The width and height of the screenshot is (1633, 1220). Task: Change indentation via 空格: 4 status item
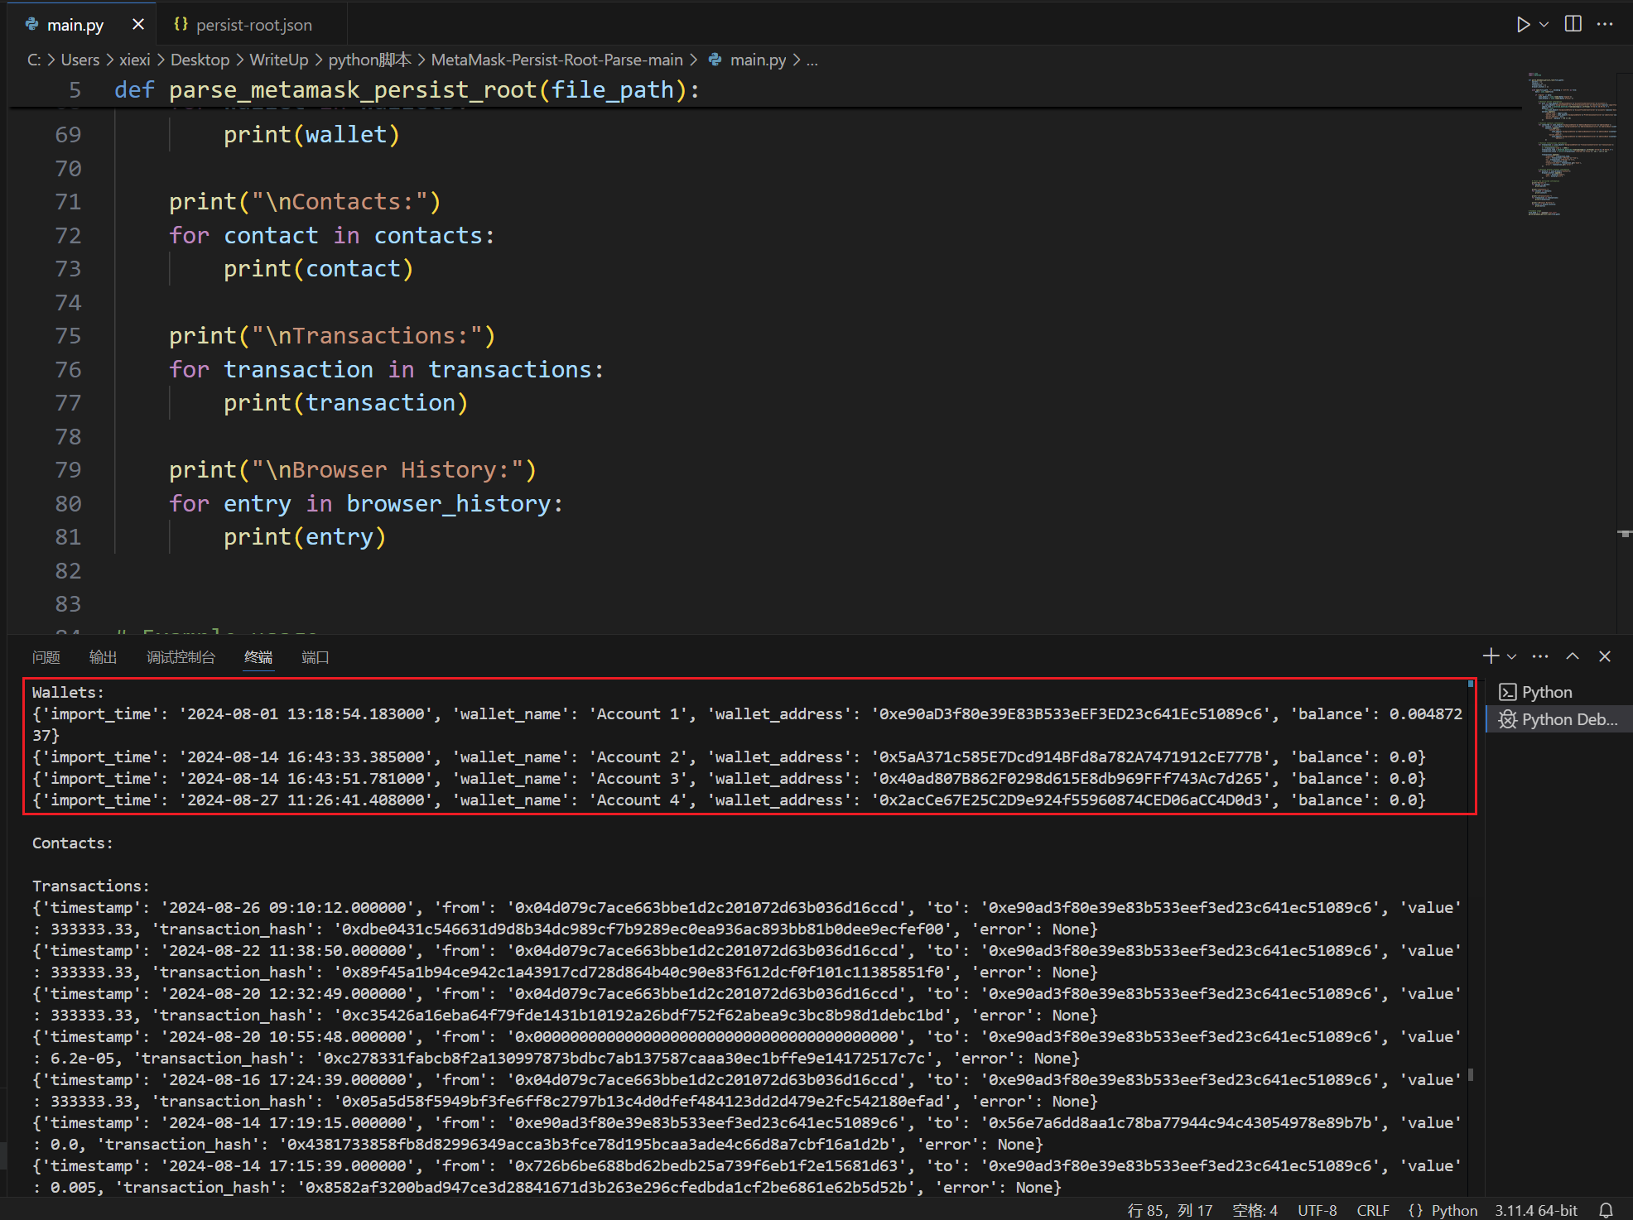coord(1255,1209)
